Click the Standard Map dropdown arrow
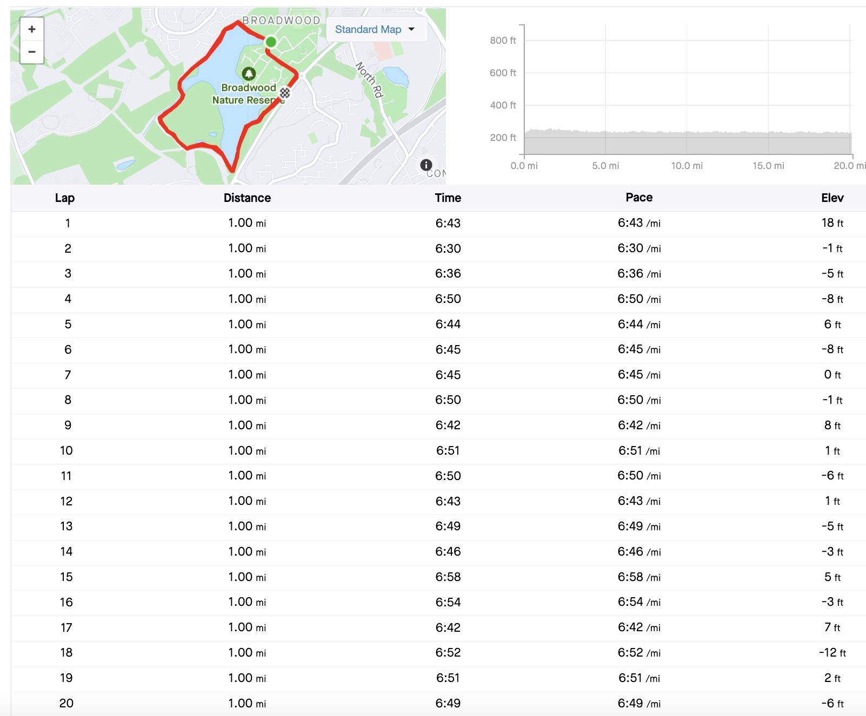The width and height of the screenshot is (866, 716). click(x=411, y=29)
